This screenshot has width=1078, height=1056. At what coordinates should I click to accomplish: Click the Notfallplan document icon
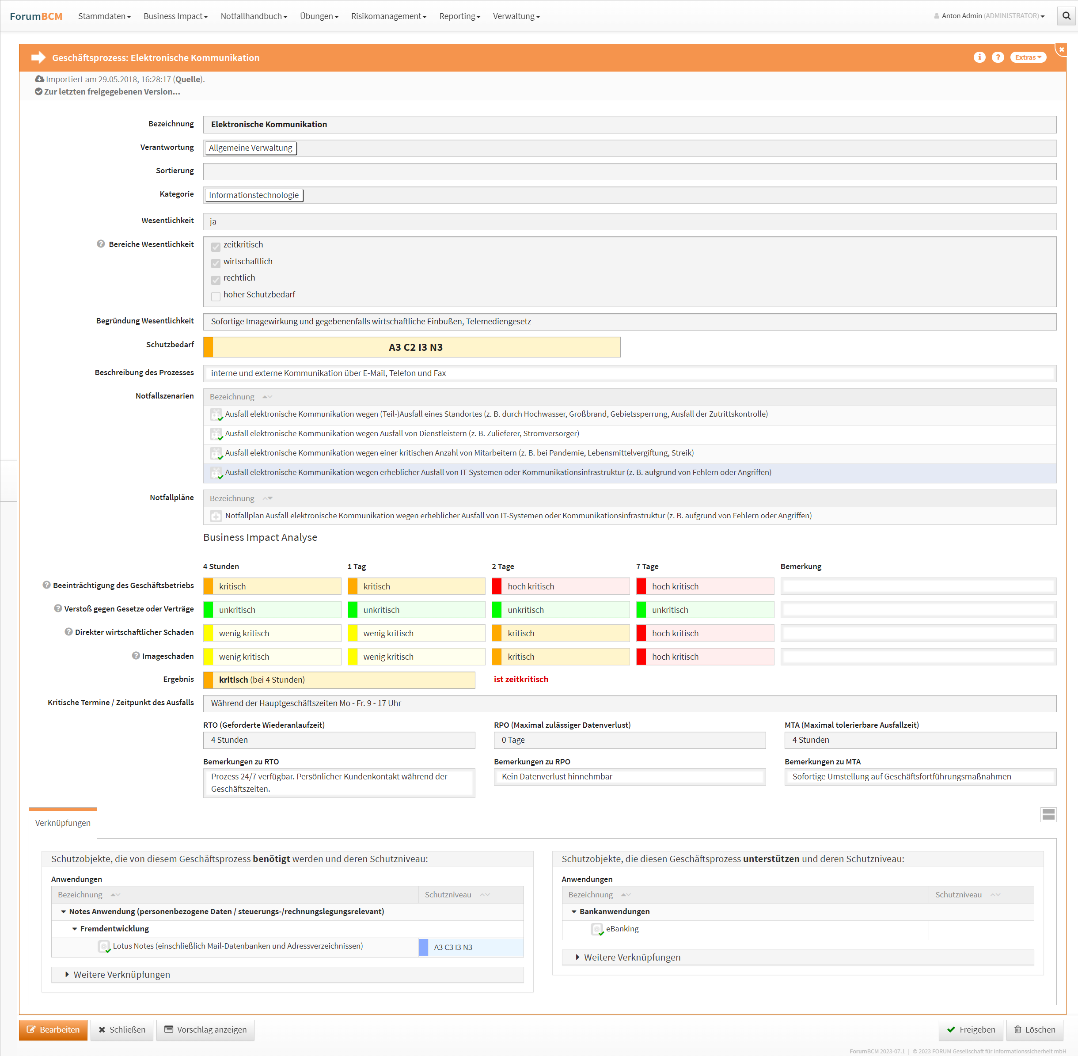pyautogui.click(x=216, y=516)
